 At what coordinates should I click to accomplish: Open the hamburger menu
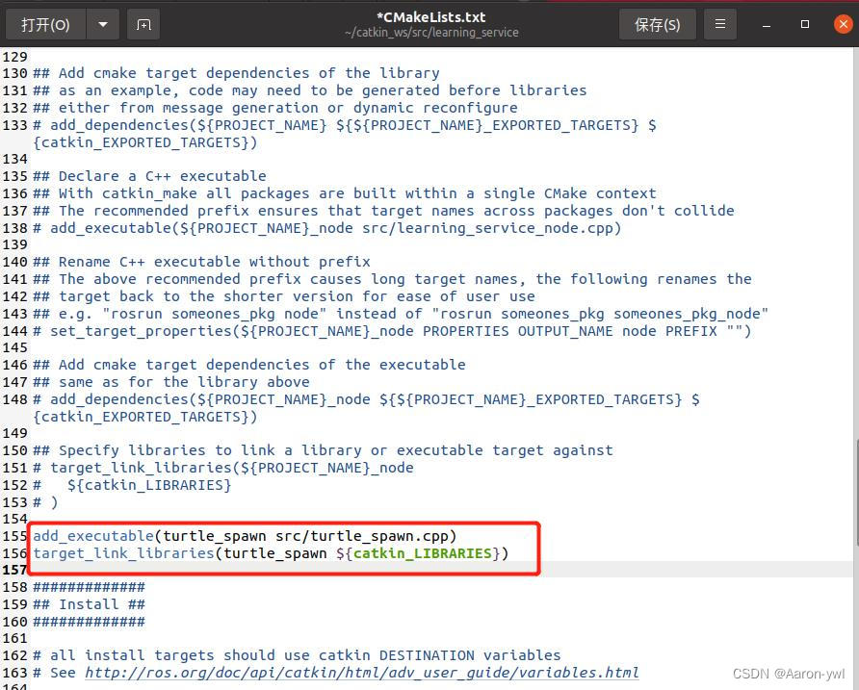pos(720,25)
